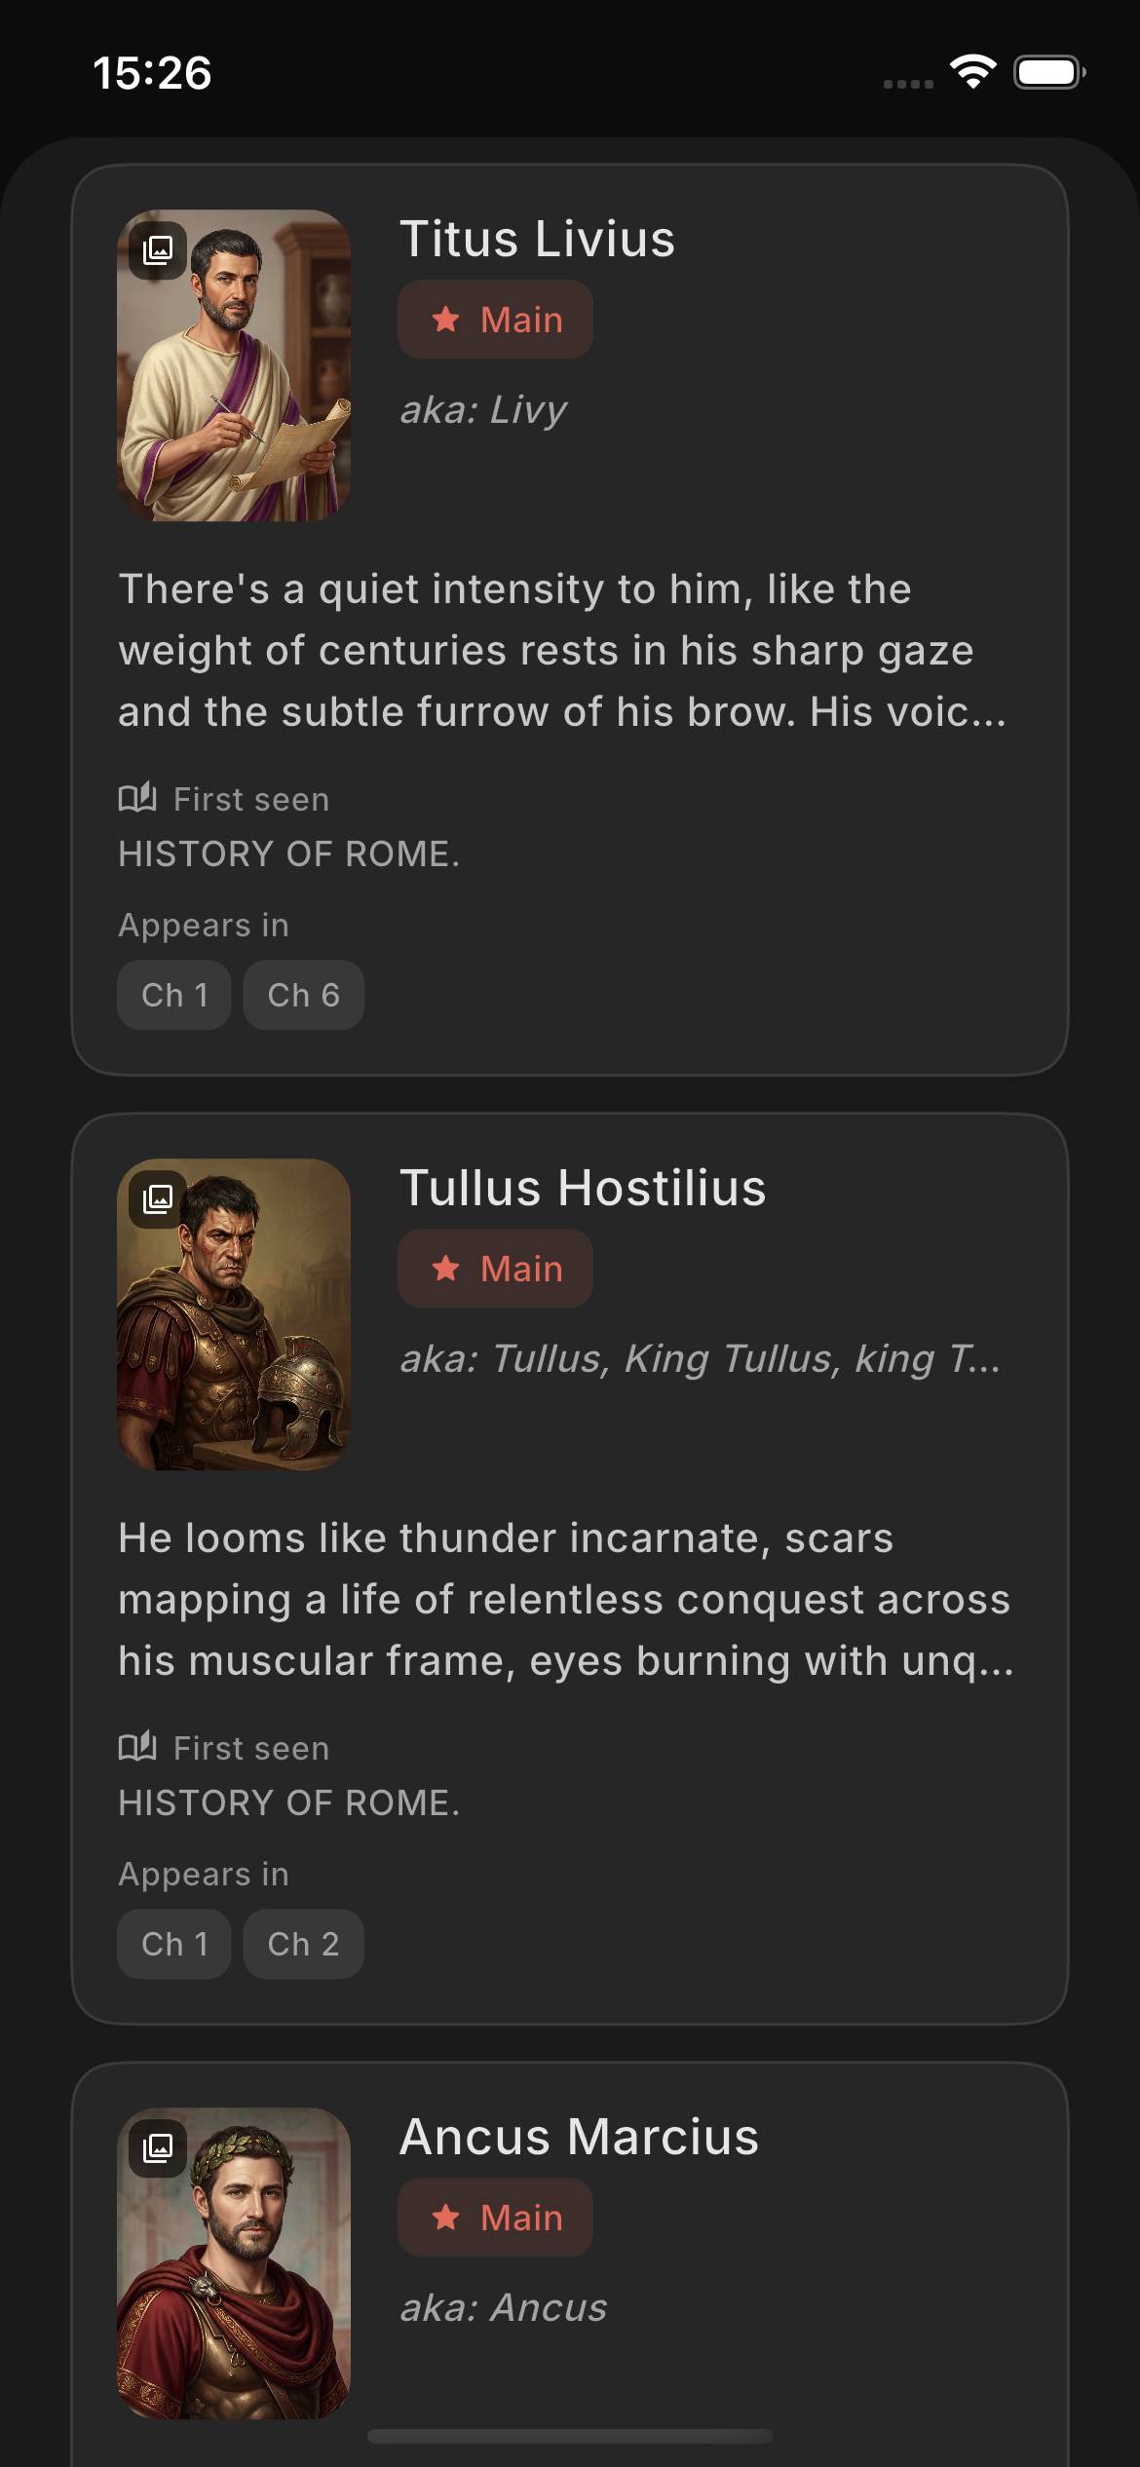The image size is (1140, 2467).
Task: Tap the home indicator bar at bottom
Action: tap(570, 2437)
